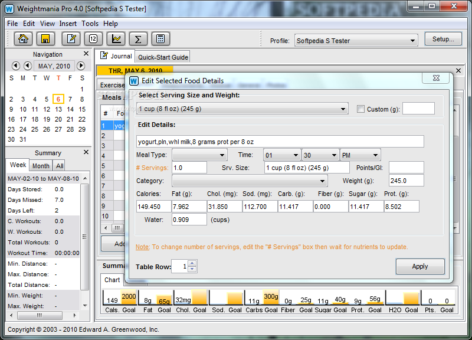Switch to the Quick-Start Guide tab
Image resolution: width=472 pixels, height=340 pixels.
163,57
